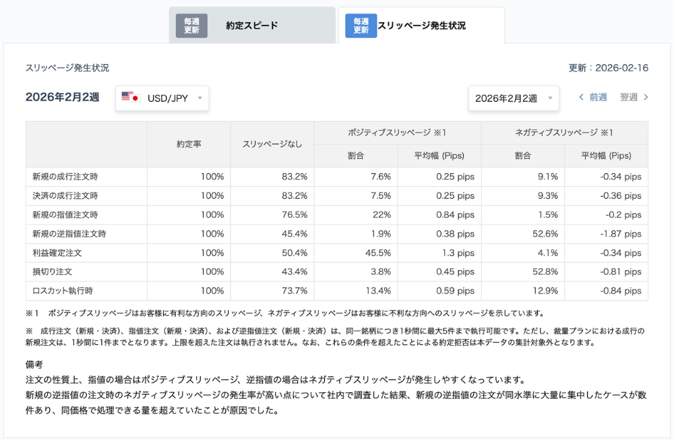Expand the currency selection combo box
Viewport: 674px width, 440px height.
[x=162, y=98]
